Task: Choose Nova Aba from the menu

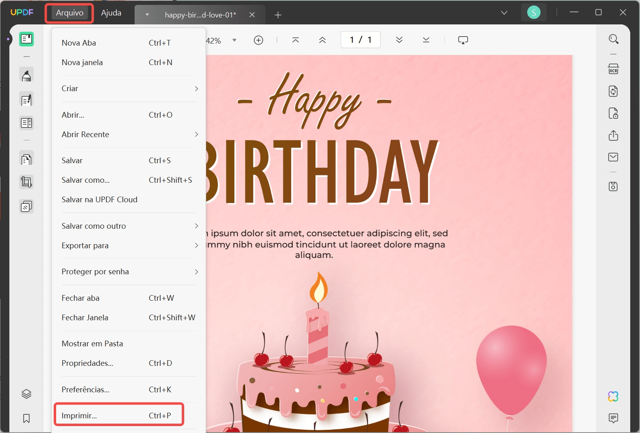Action: click(x=129, y=43)
